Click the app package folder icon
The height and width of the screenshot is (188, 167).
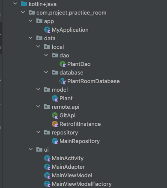[x=39, y=21]
